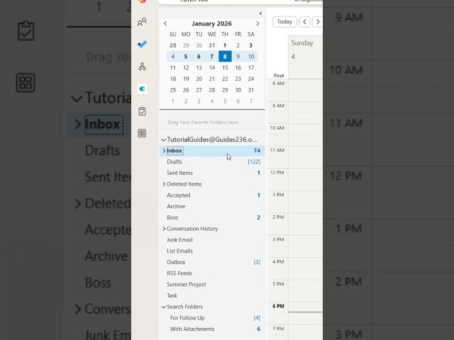Click the 6 PM time slot label
The image size is (454, 340).
coord(278,306)
